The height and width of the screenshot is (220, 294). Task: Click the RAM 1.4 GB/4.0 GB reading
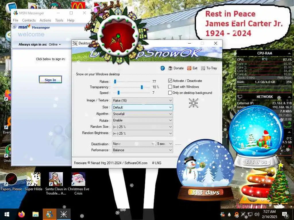tap(265, 82)
